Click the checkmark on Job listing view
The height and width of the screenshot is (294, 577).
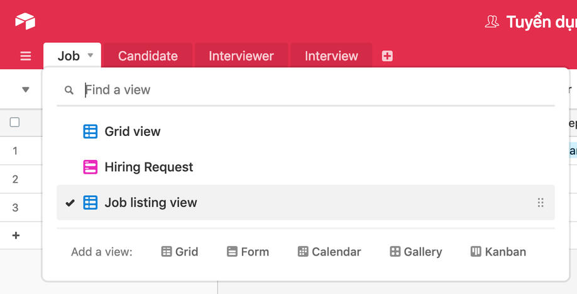(x=70, y=203)
